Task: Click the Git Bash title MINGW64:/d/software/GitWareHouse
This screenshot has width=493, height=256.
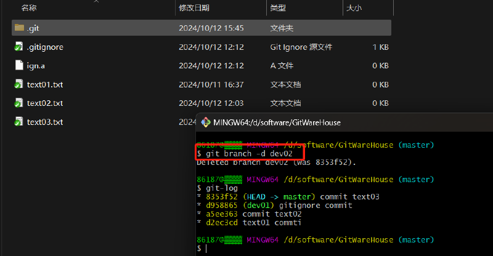Action: point(277,122)
